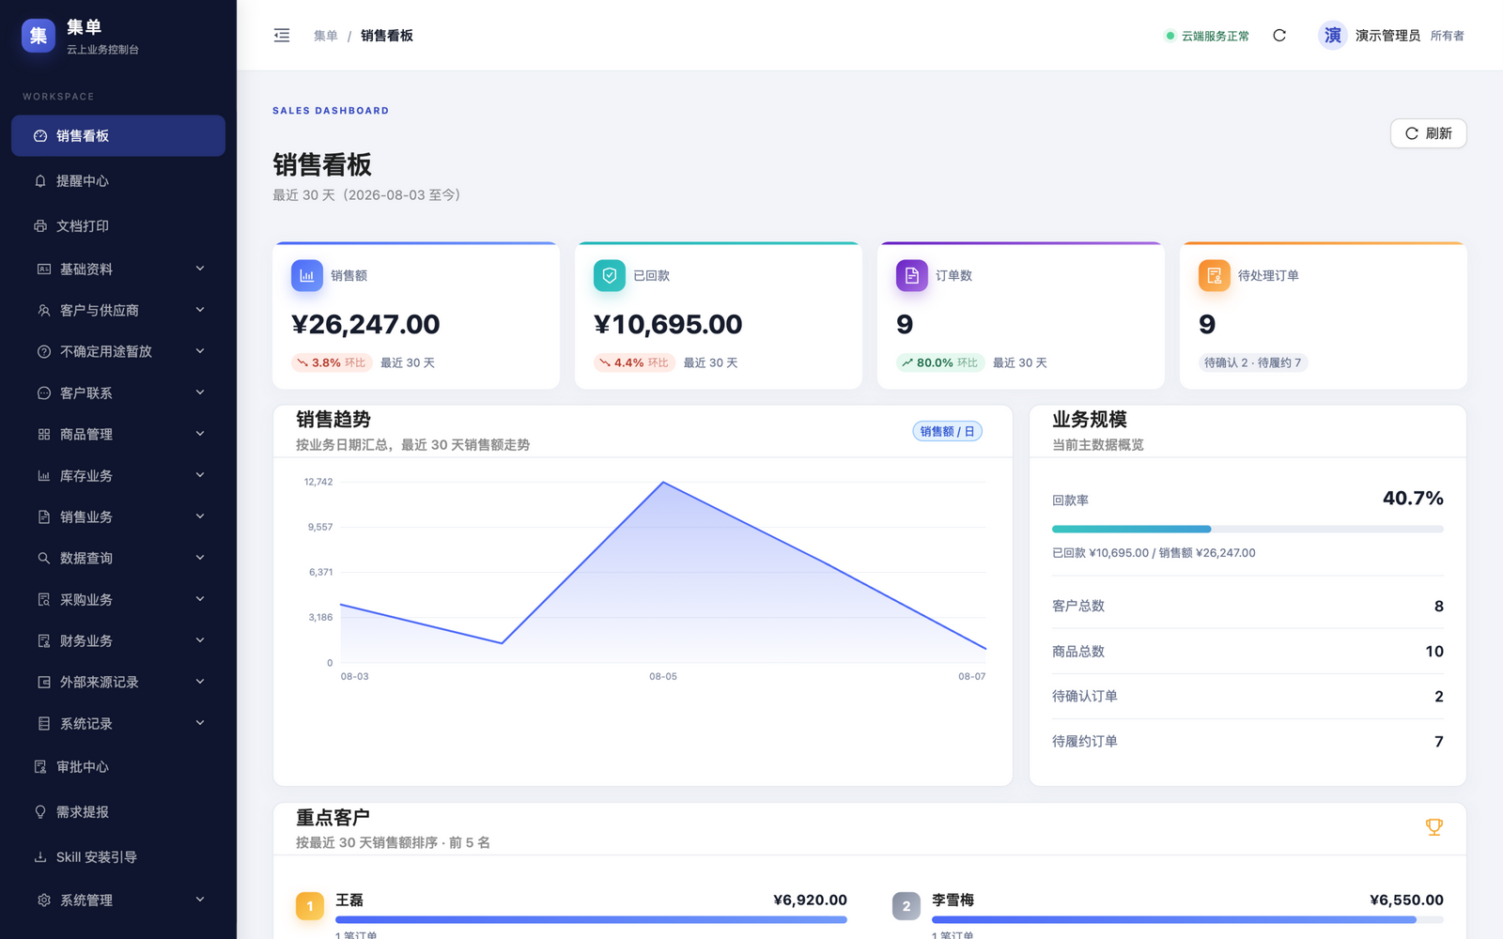Expand the 基础资料 submenu chevron
This screenshot has height=939, width=1503.
click(200, 269)
